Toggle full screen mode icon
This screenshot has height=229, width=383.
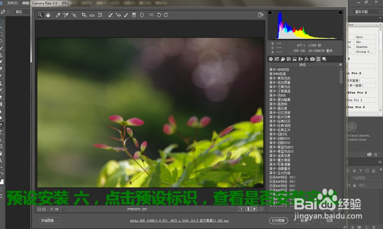pyautogui.click(x=260, y=15)
